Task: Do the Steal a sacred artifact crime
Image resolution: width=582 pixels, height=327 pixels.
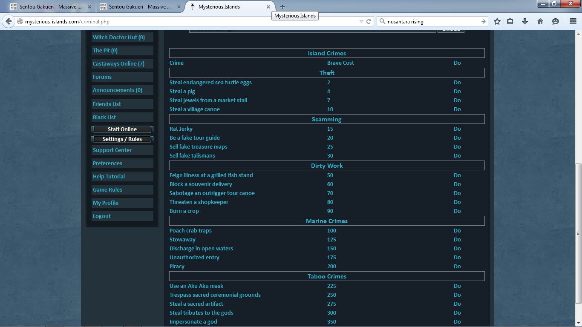Action: coord(457,304)
